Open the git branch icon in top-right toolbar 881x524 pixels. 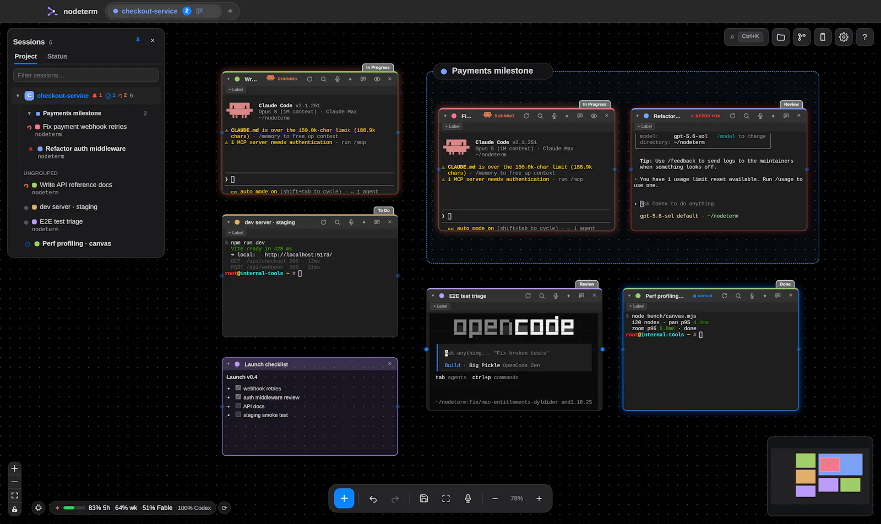802,37
